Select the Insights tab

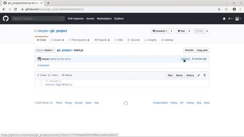(x=151, y=40)
